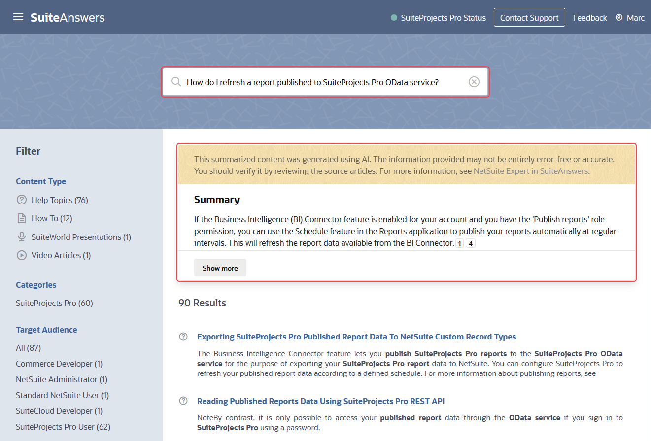Click the Help Topics question mark icon
Viewport: 651px width, 441px height.
coord(22,200)
